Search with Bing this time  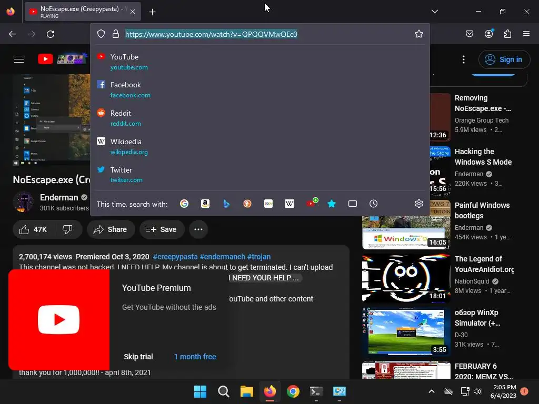226,204
